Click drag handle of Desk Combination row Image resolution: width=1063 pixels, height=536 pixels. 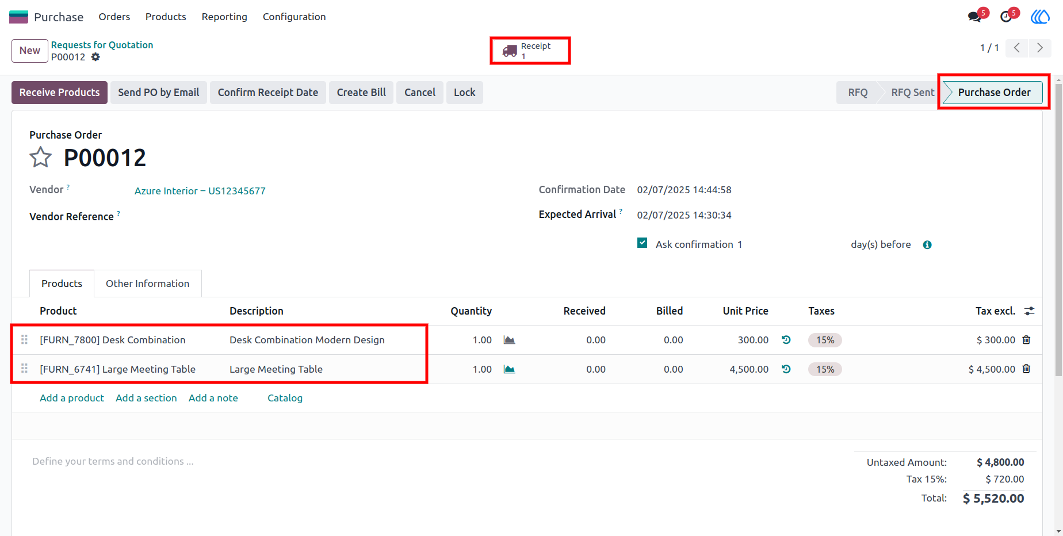[x=24, y=340]
